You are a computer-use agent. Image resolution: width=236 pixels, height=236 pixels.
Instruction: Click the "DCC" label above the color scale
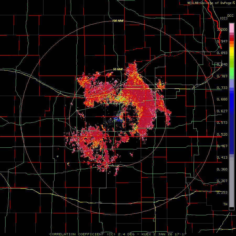coord(230,16)
